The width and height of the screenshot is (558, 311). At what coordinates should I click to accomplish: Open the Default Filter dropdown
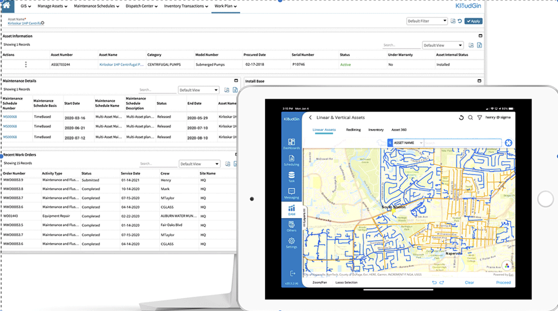445,21
